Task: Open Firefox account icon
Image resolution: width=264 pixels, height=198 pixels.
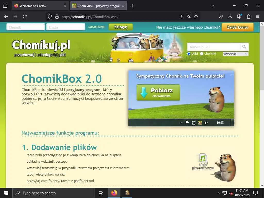Action: click(x=239, y=16)
